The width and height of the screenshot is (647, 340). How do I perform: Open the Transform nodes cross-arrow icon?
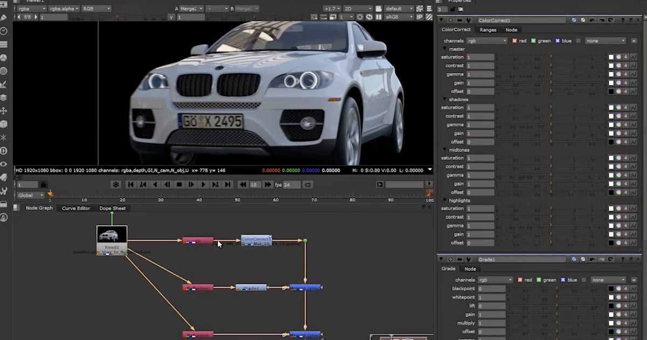pos(4,111)
